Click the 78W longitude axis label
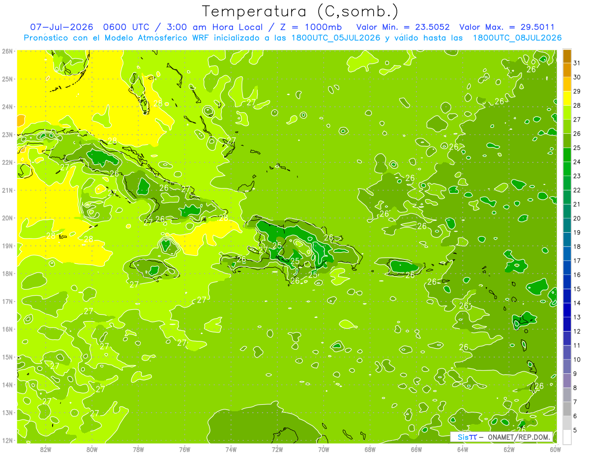The width and height of the screenshot is (590, 456). (138, 449)
